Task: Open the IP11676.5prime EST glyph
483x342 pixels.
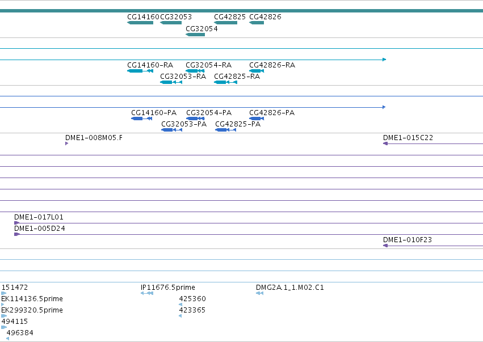Action: 147,293
